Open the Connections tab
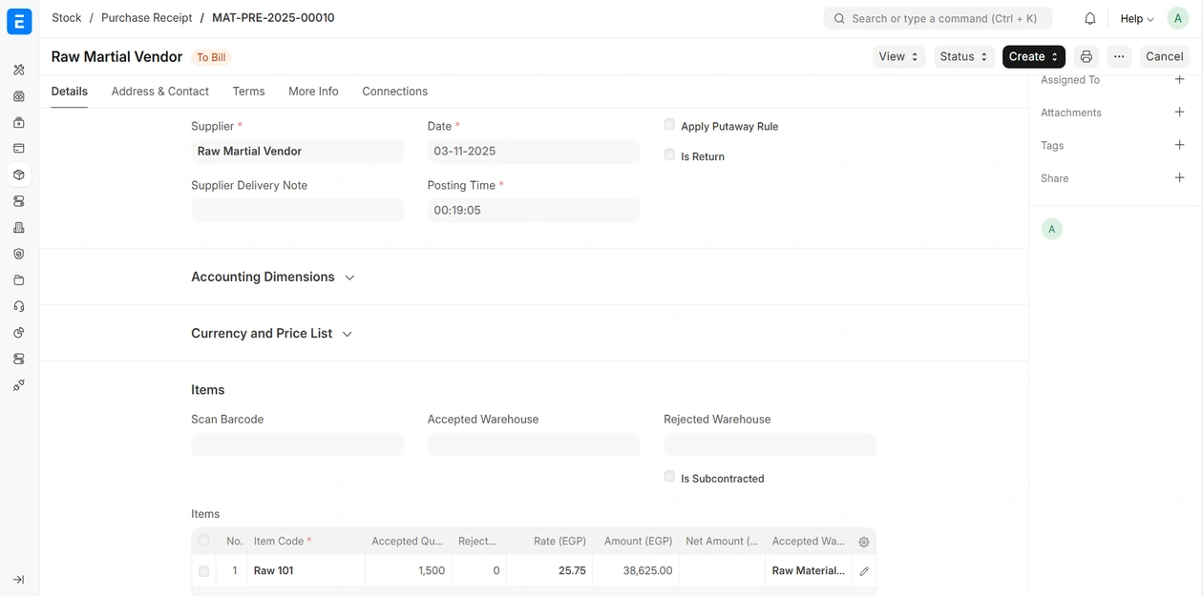The image size is (1203, 596). point(394,92)
